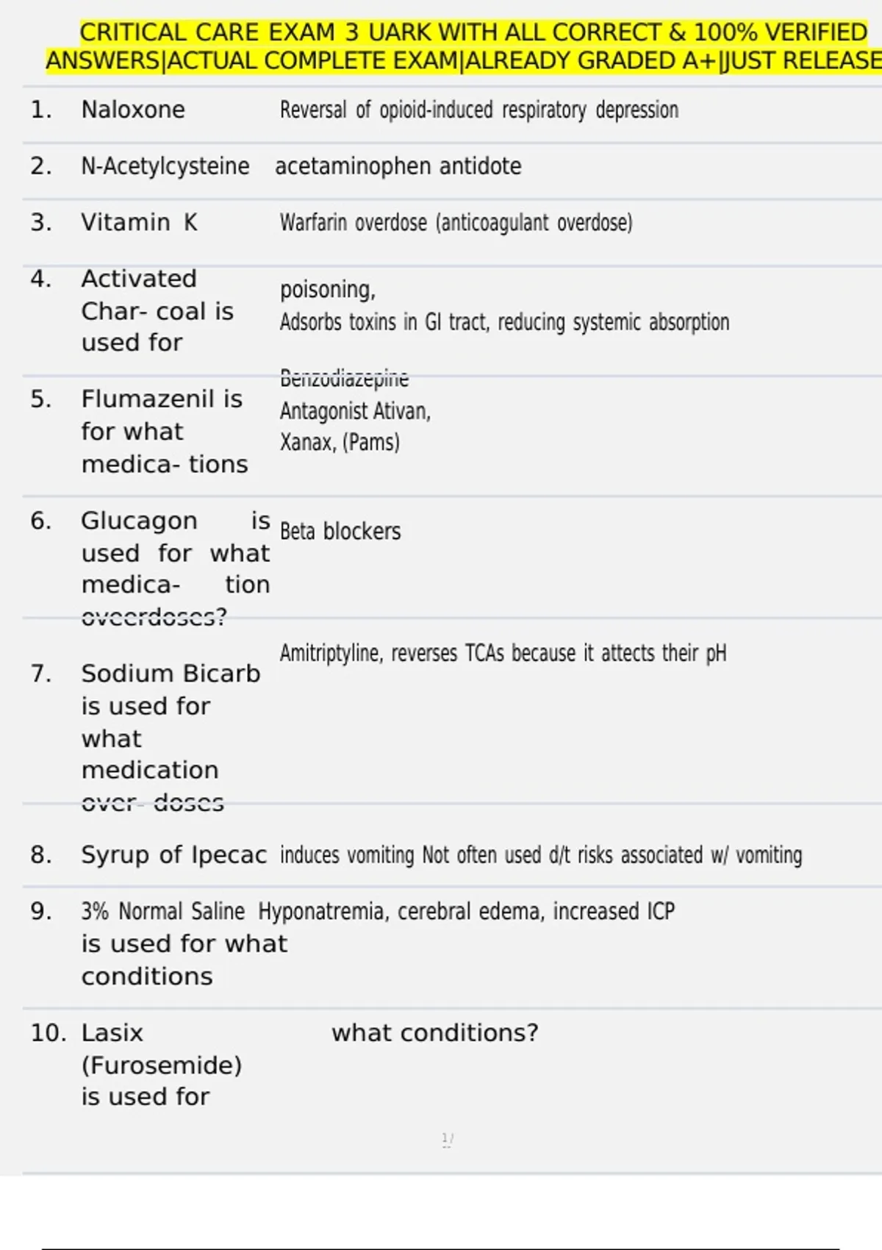Select the Lasix (Furosemide) question text
This screenshot has width=882, height=1250.
(162, 1065)
